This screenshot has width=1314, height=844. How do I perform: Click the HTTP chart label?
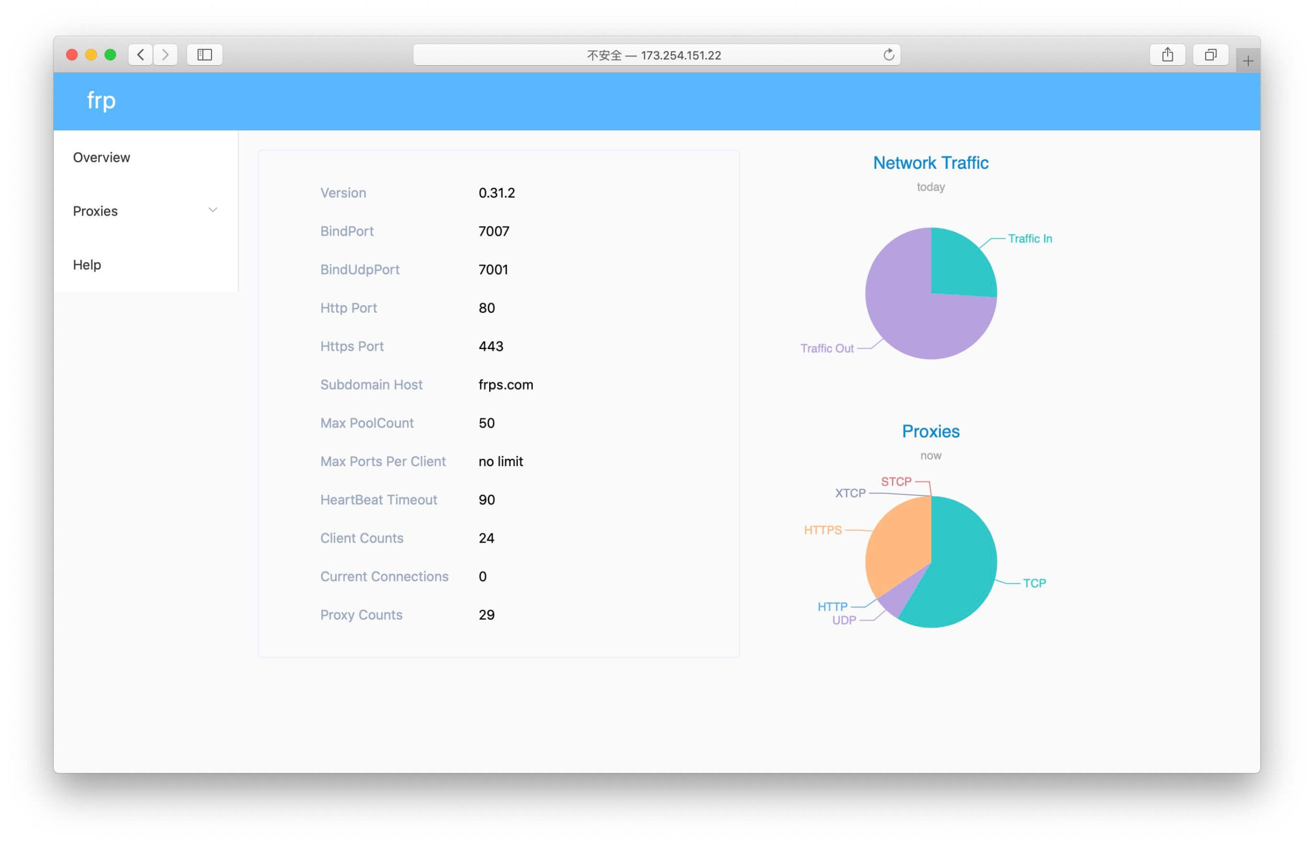[x=833, y=607]
